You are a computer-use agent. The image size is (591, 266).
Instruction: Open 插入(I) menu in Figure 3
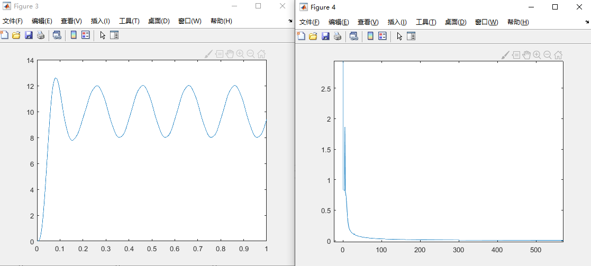coord(100,22)
